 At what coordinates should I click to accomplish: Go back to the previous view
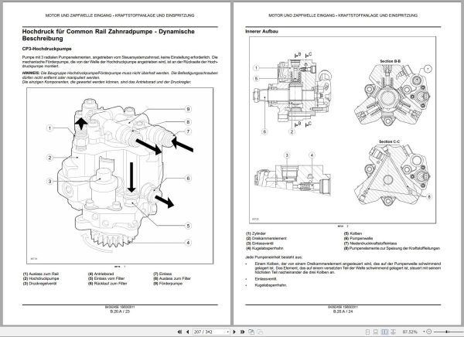[x=251, y=332]
